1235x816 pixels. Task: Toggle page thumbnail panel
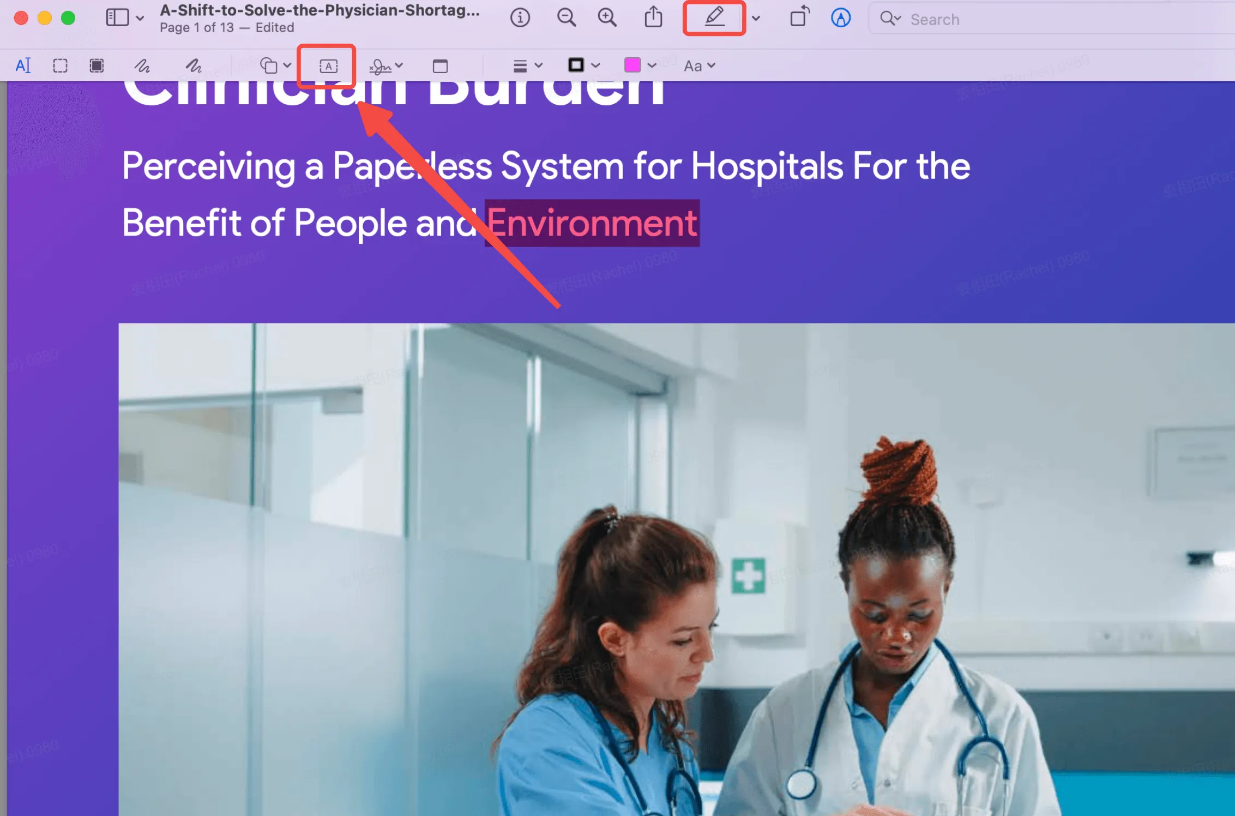pos(117,17)
